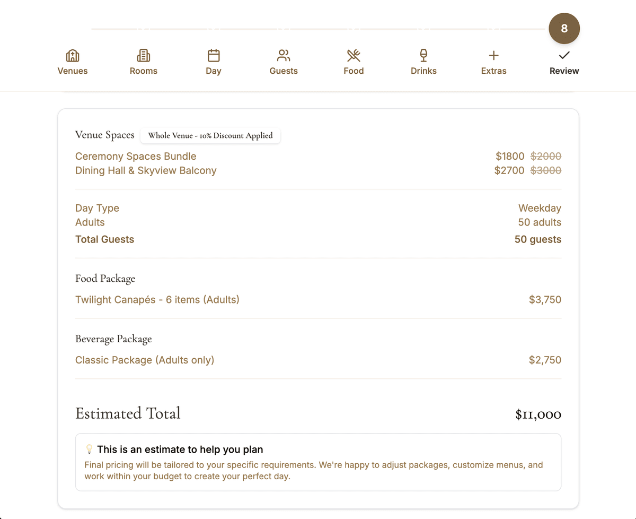Select the Extras plus icon

(493, 55)
